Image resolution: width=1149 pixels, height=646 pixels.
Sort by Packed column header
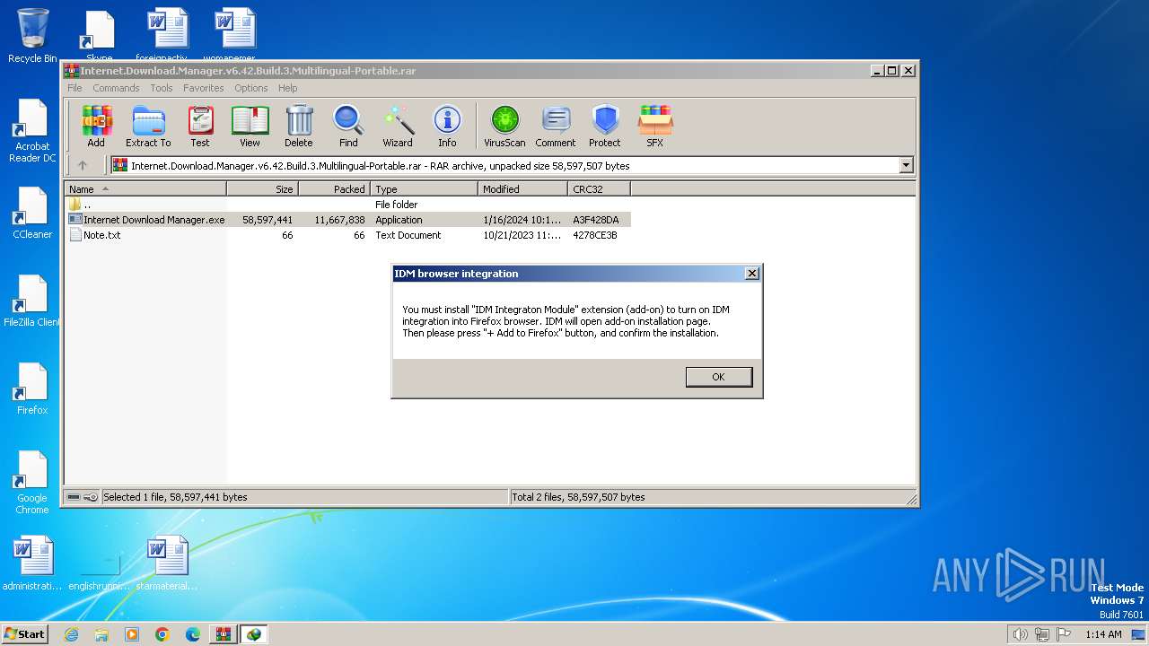pyautogui.click(x=334, y=189)
